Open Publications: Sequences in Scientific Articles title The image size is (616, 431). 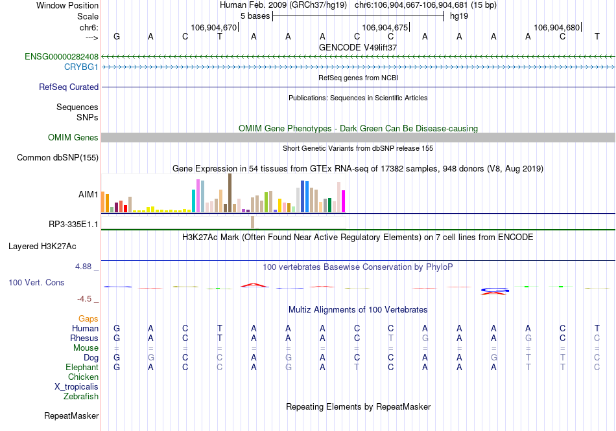[358, 98]
